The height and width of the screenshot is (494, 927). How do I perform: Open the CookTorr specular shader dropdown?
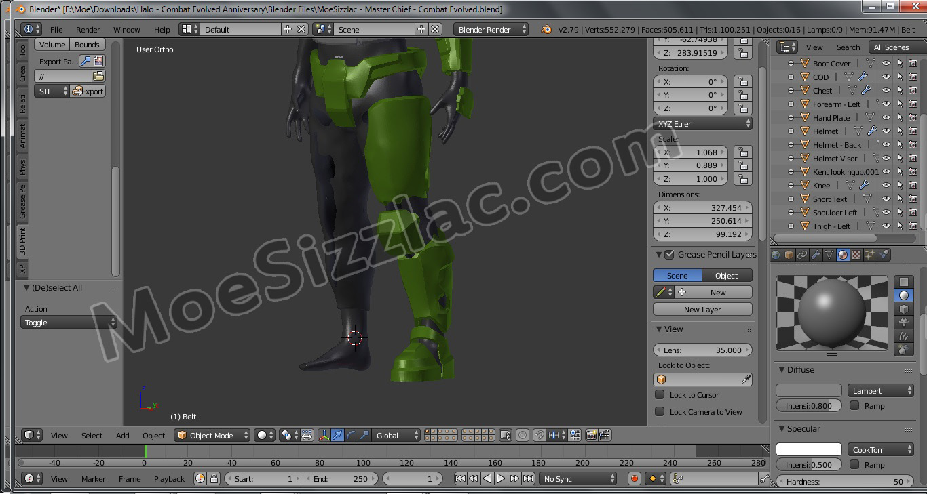pos(881,449)
